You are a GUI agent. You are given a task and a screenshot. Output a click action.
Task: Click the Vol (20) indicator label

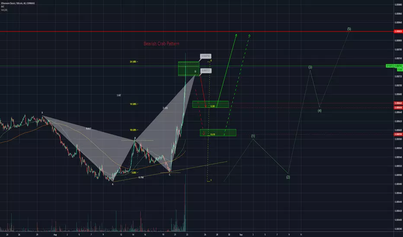(4, 10)
